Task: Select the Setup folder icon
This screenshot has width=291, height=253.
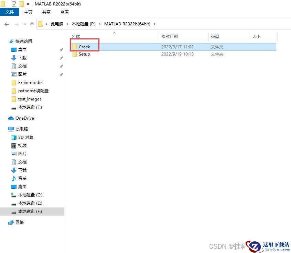Action: (75, 54)
